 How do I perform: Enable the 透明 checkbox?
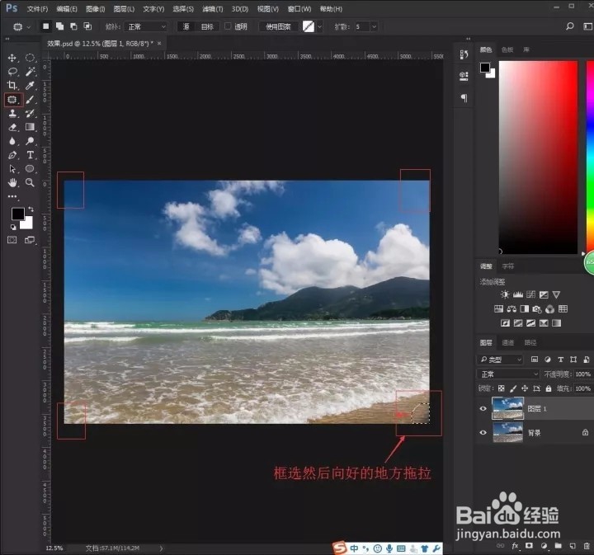tap(228, 26)
